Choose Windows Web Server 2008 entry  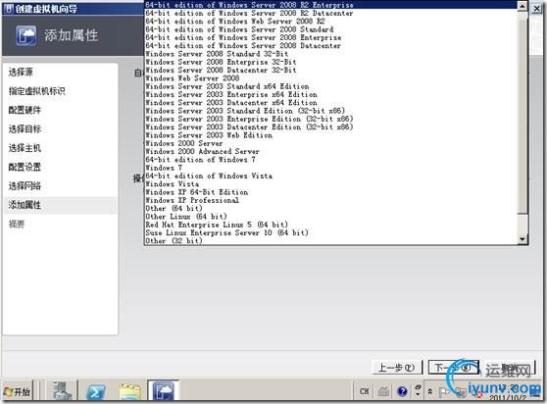coord(330,78)
